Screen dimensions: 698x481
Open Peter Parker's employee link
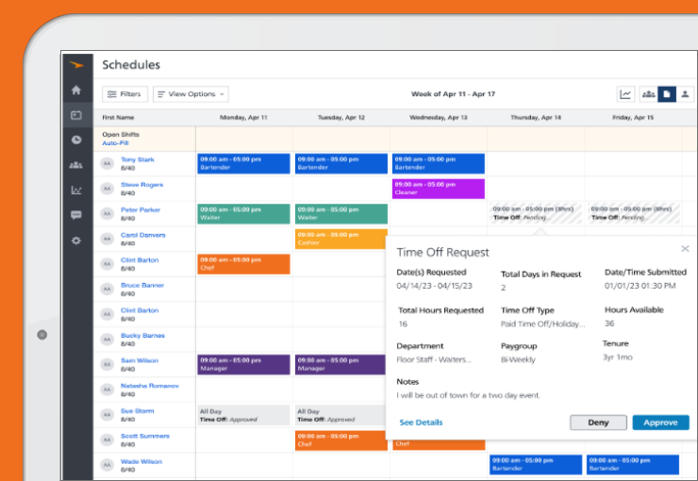pyautogui.click(x=141, y=210)
